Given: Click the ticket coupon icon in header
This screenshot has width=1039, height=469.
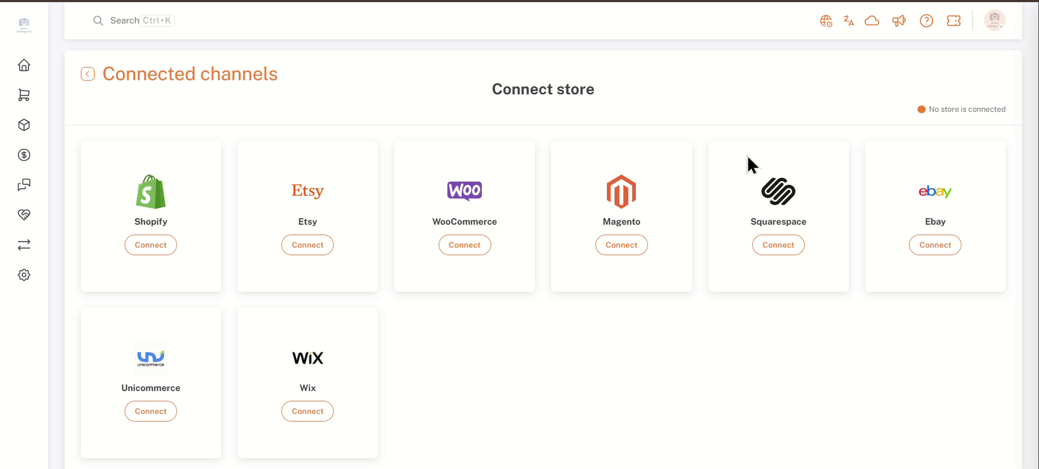Looking at the screenshot, I should pyautogui.click(x=954, y=21).
